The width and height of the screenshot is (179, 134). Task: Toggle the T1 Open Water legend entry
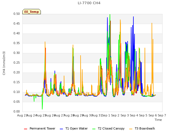pos(74,128)
